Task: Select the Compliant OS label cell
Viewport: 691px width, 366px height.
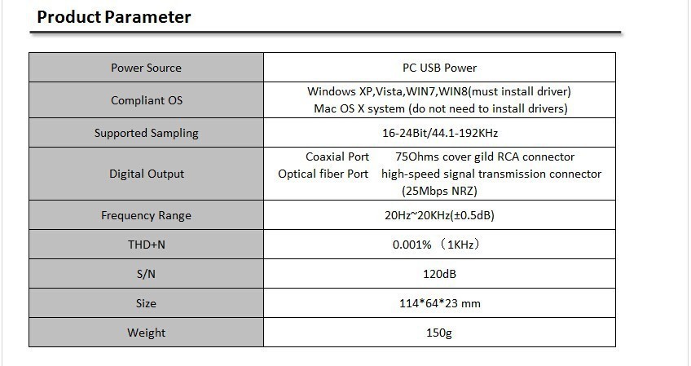Action: [x=147, y=100]
